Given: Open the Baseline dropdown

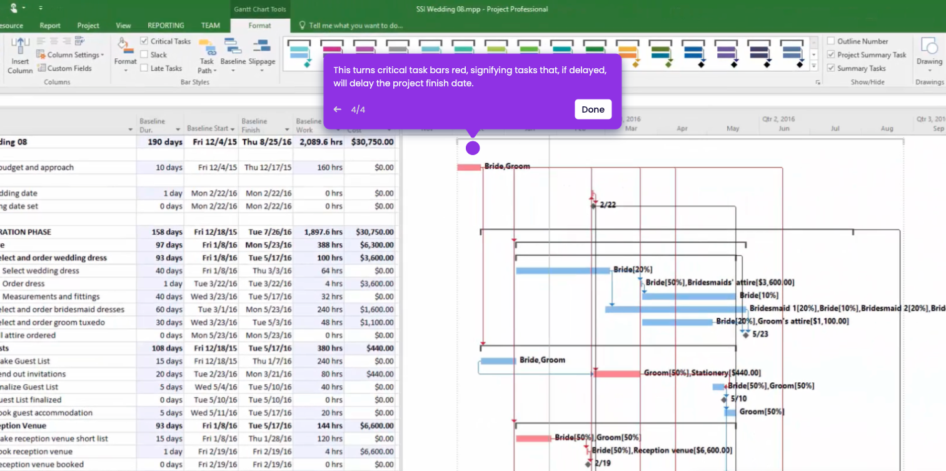Looking at the screenshot, I should [x=233, y=55].
